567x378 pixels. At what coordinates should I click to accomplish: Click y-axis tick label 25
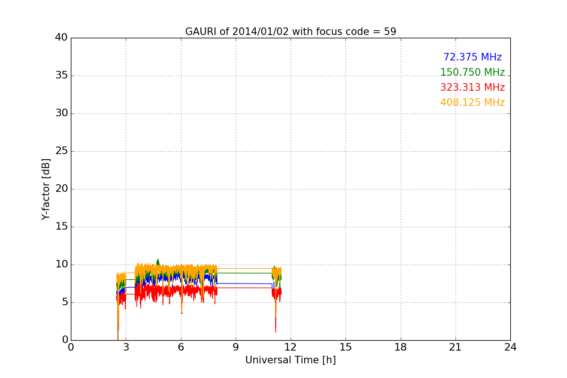click(61, 151)
